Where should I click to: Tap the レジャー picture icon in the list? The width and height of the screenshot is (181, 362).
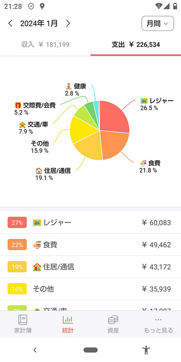pos(37,223)
